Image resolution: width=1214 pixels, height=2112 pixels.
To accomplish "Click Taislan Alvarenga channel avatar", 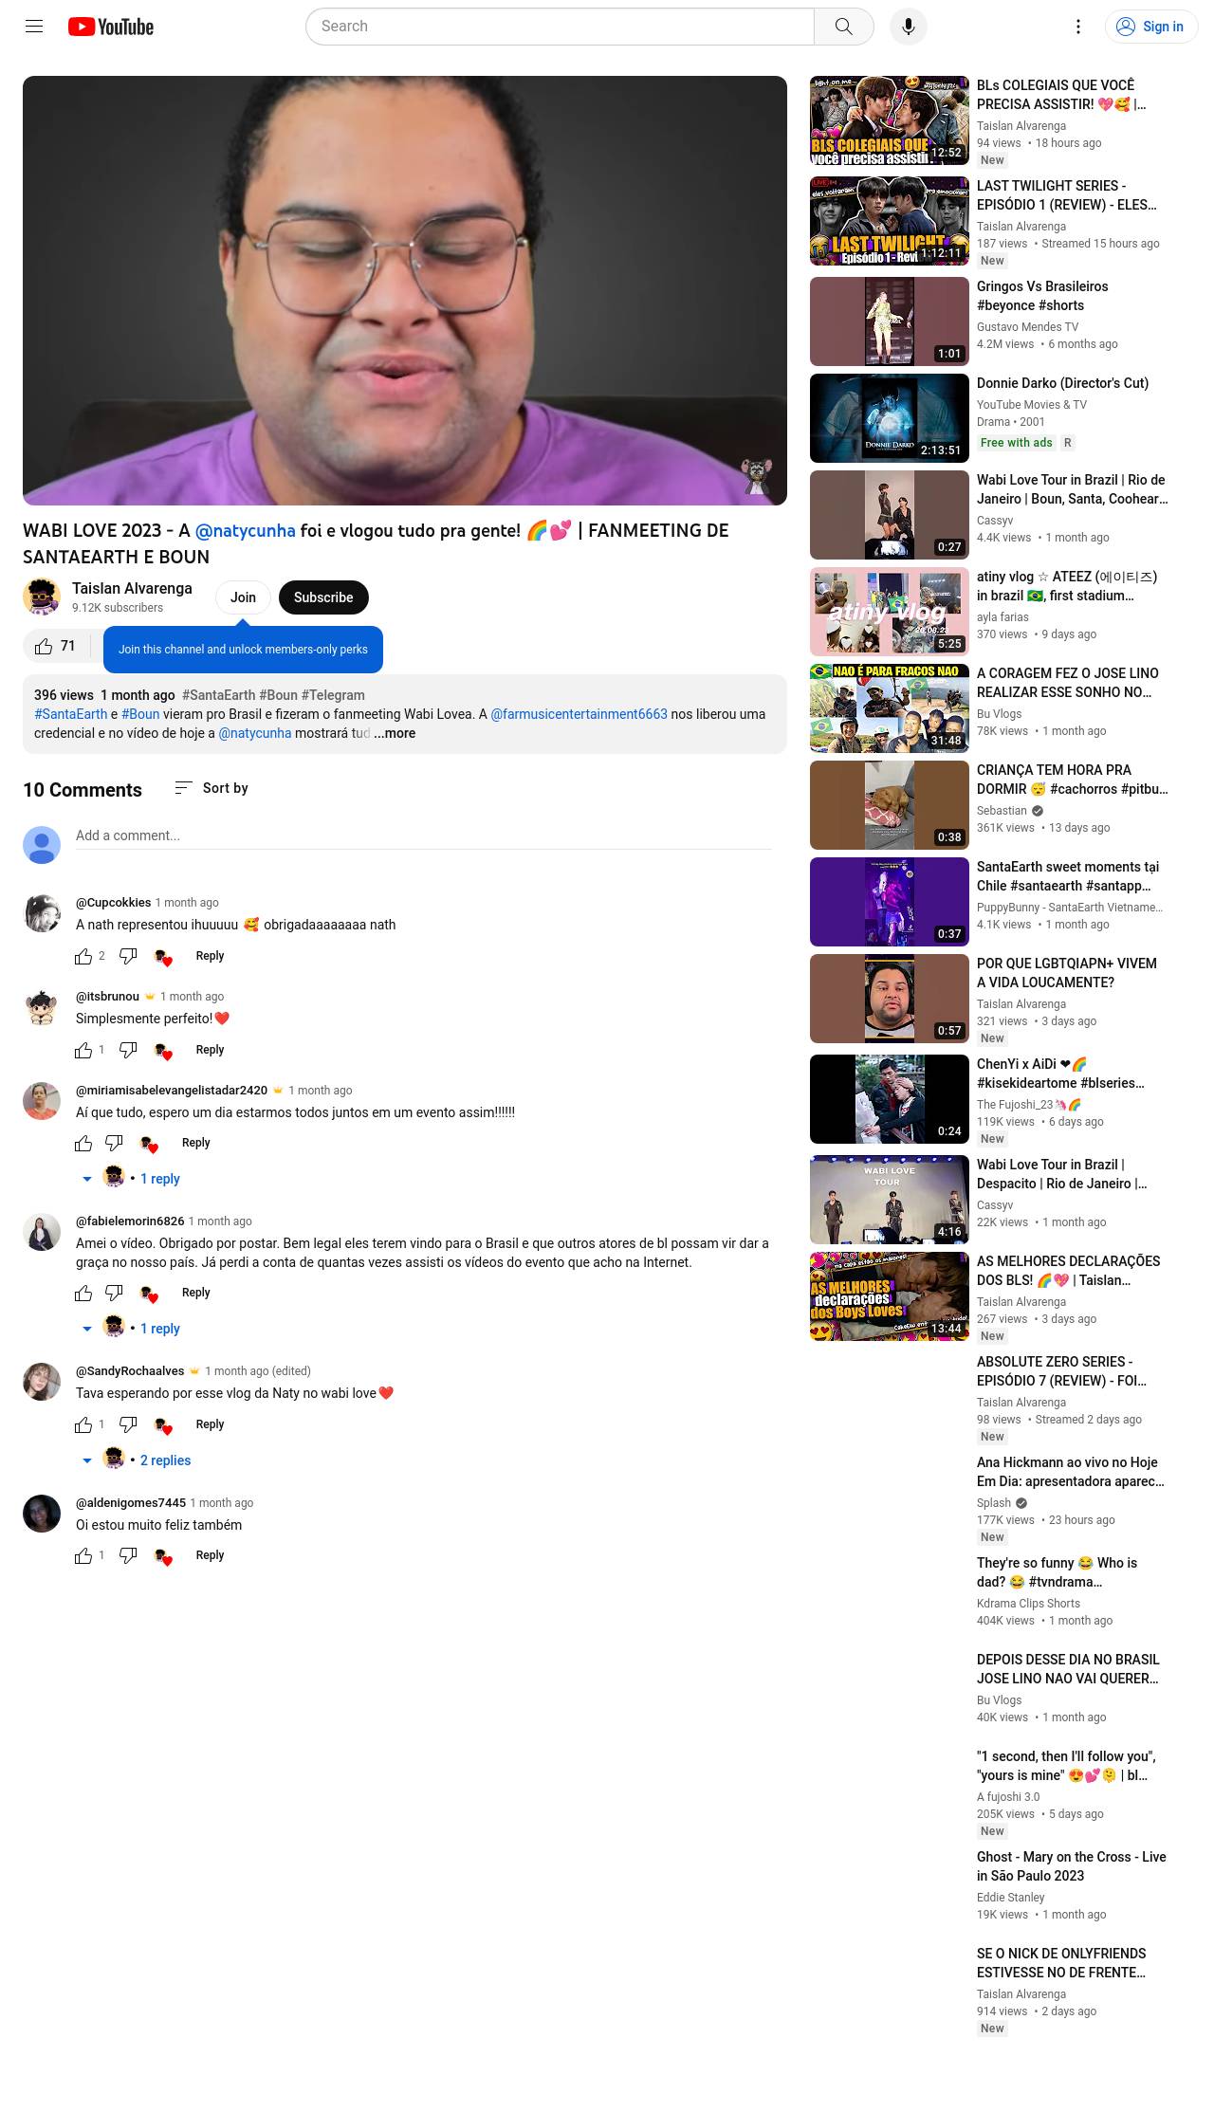I will click(x=42, y=597).
